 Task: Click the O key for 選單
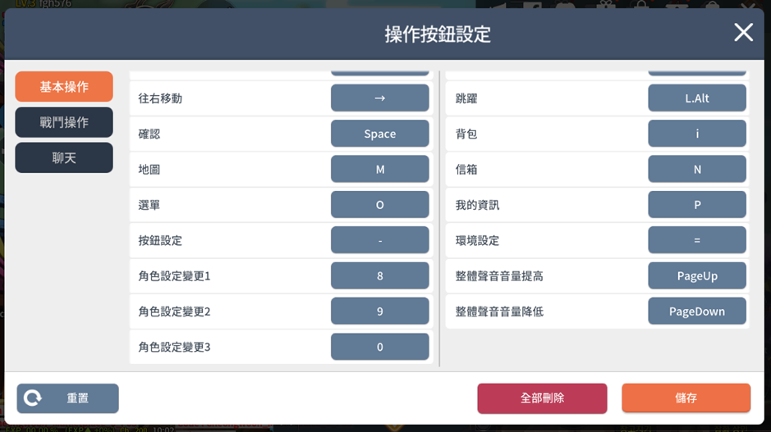379,204
